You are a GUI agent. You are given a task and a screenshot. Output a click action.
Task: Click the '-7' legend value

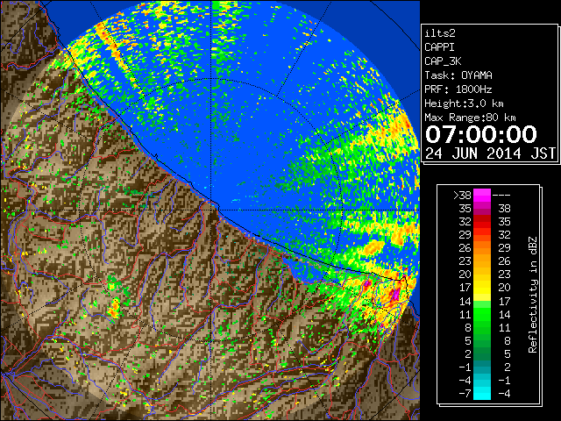465,393
